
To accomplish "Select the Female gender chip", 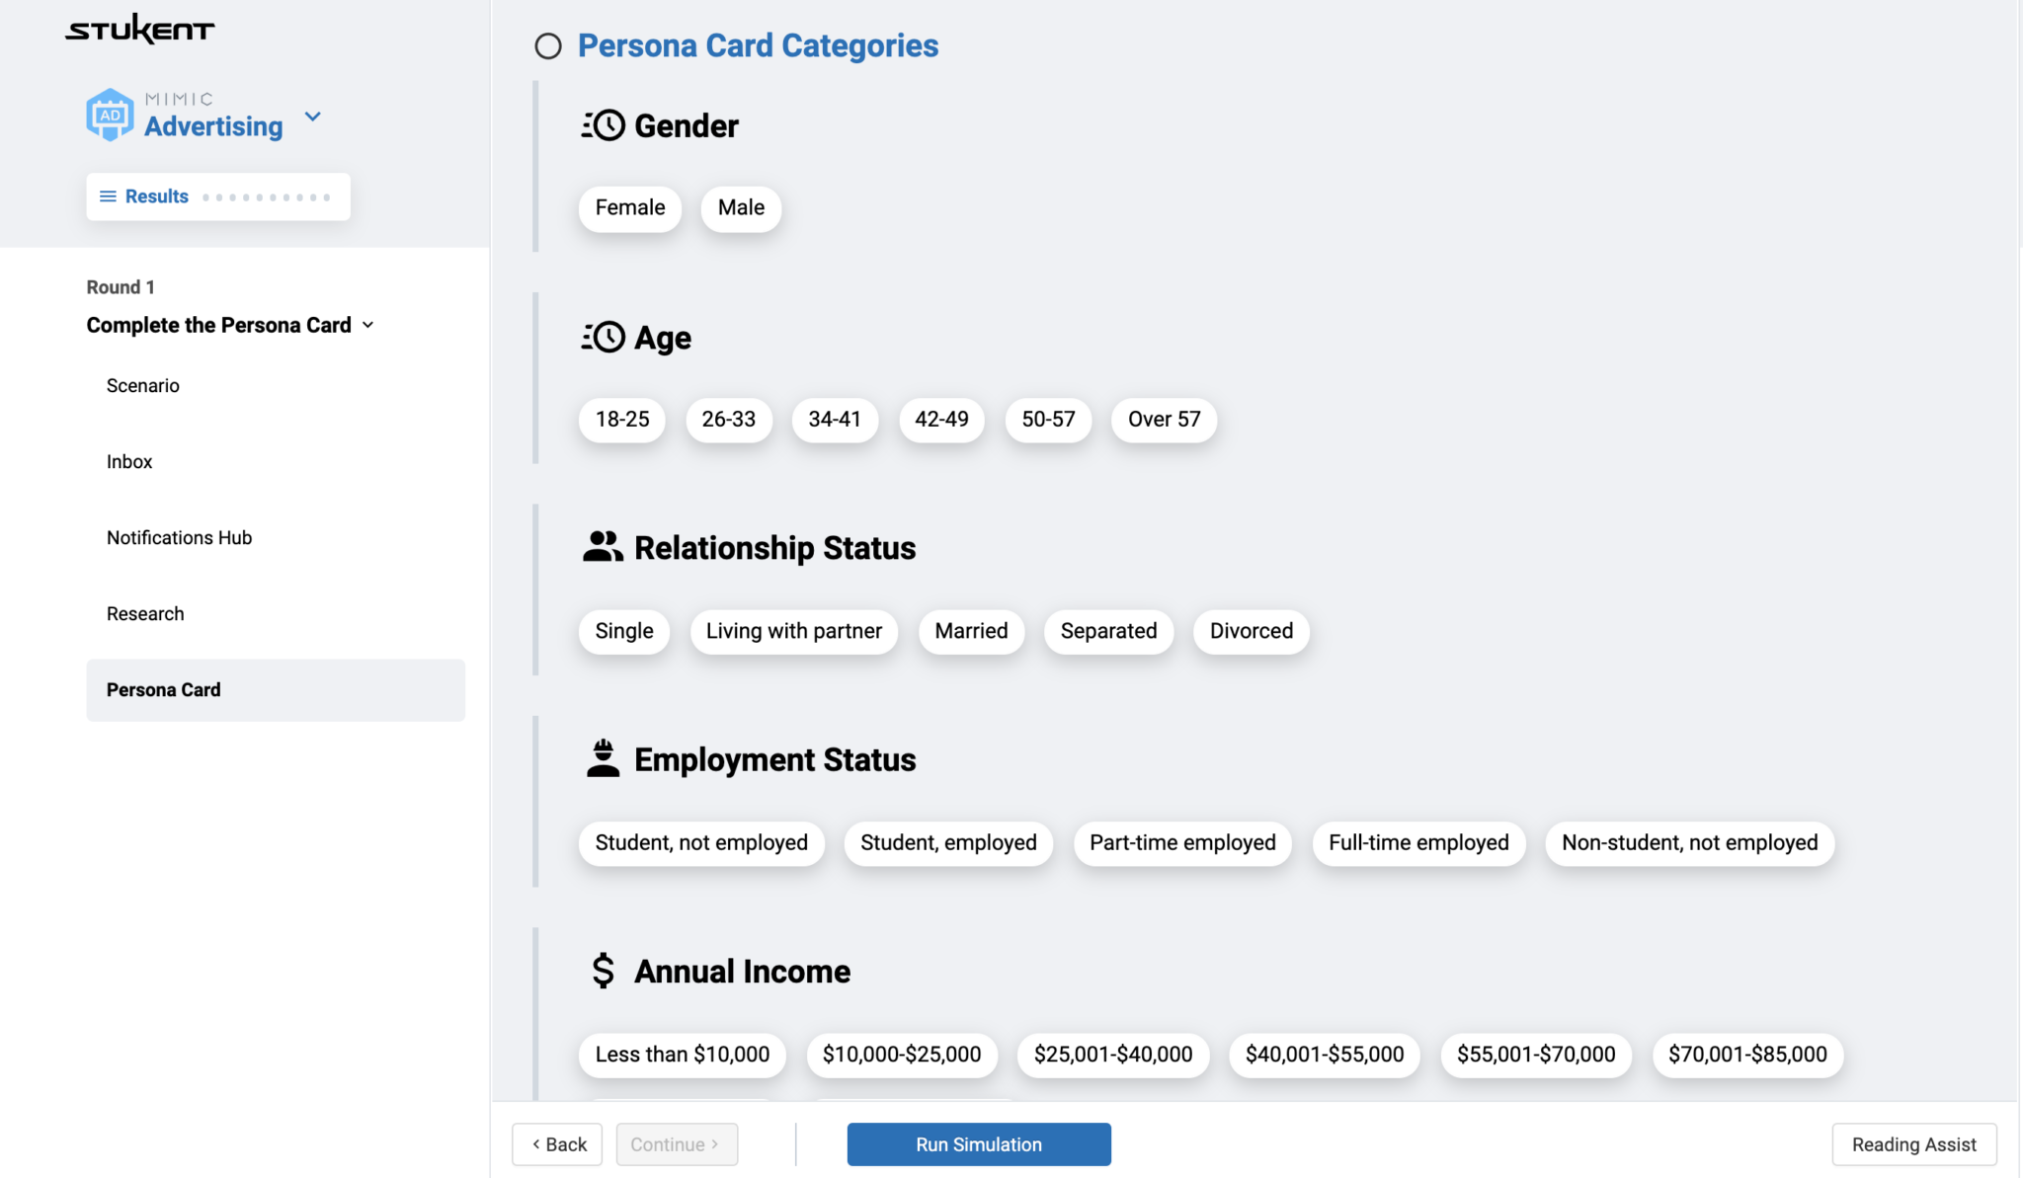I will click(x=629, y=208).
